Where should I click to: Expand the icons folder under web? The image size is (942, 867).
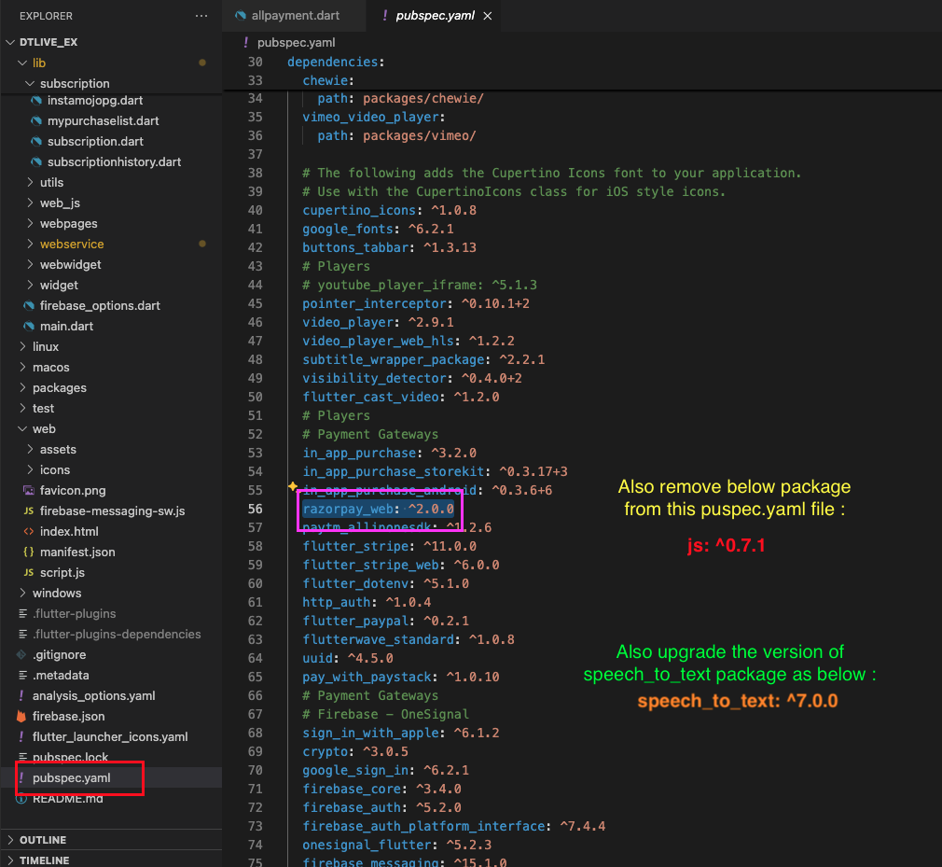click(x=30, y=469)
